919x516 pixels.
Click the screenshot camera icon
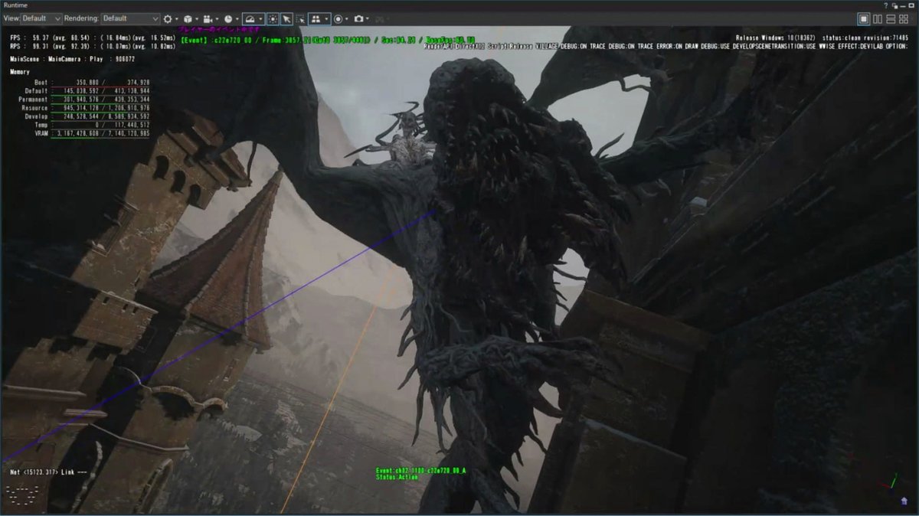[358, 18]
